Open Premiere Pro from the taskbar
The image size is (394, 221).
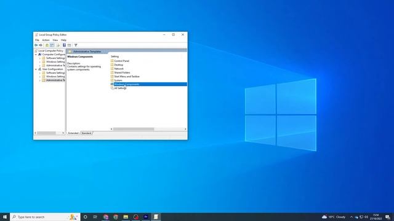146,217
